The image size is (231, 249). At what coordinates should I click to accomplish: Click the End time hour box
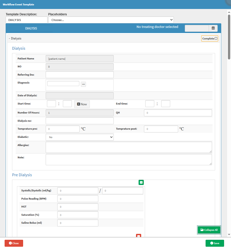[150, 104]
